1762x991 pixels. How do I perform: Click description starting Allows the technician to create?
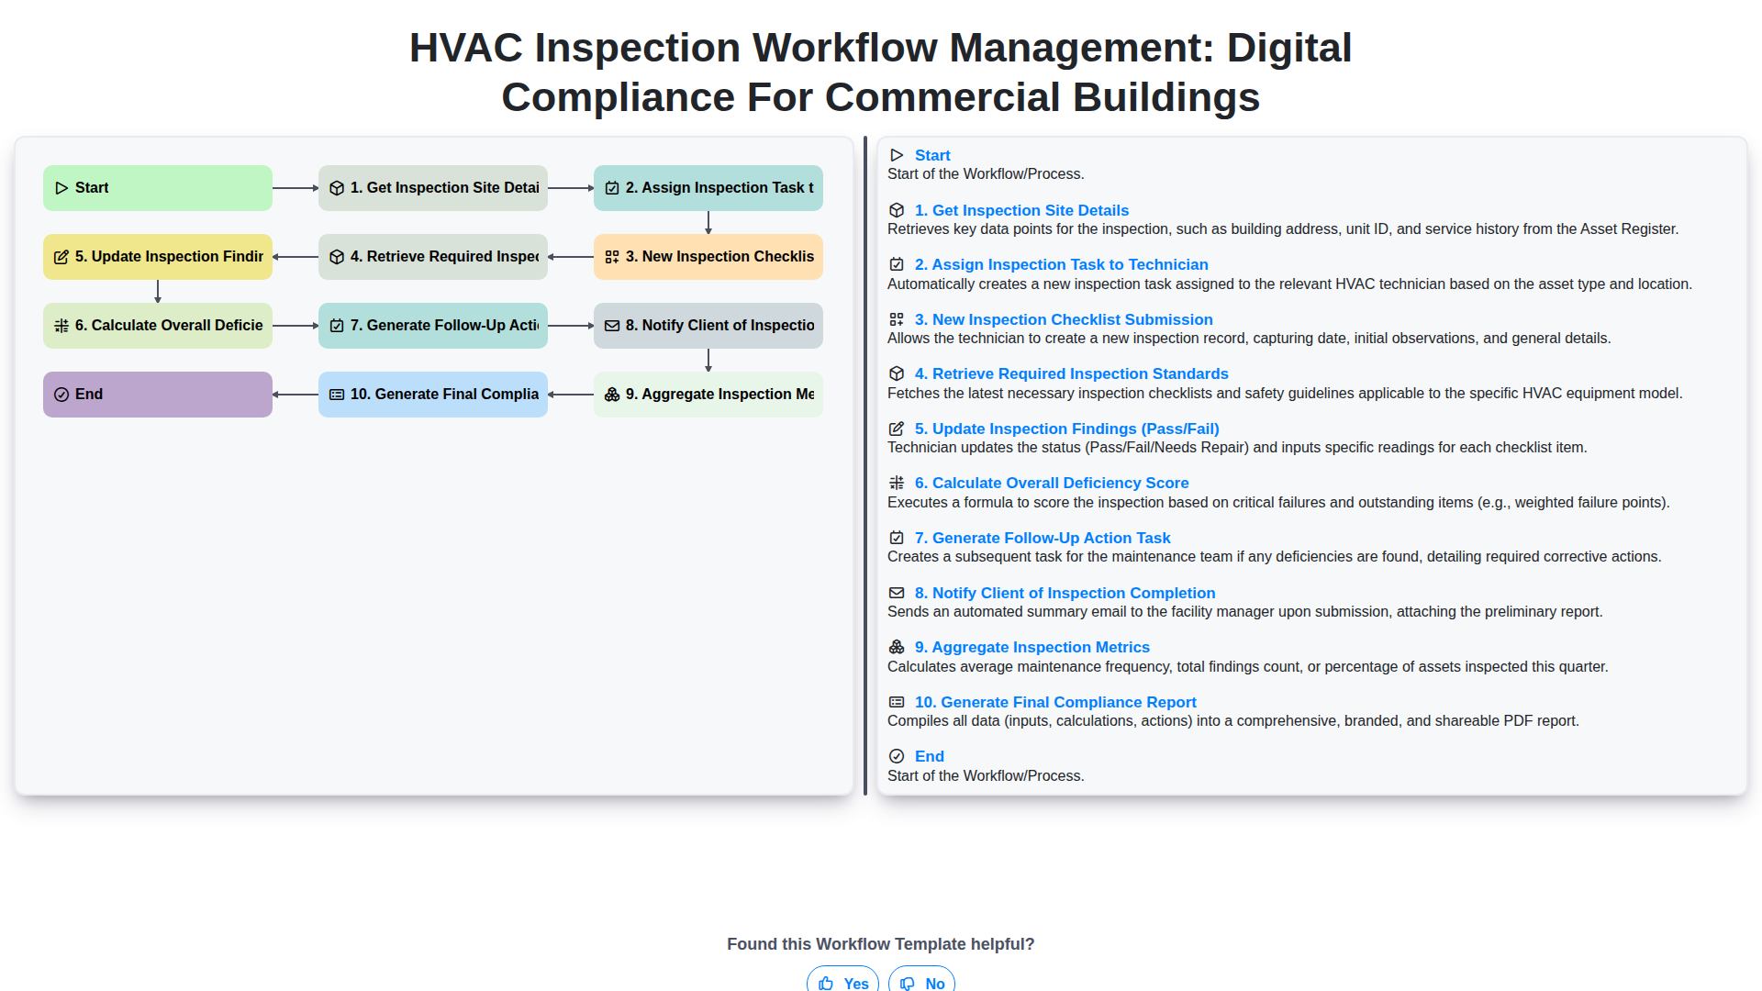tap(1249, 339)
